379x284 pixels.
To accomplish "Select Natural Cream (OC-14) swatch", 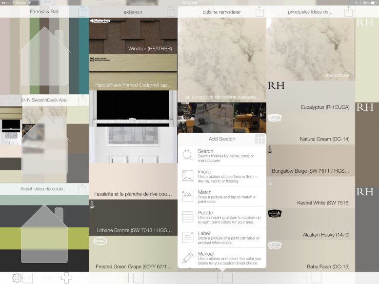I will tap(311, 128).
